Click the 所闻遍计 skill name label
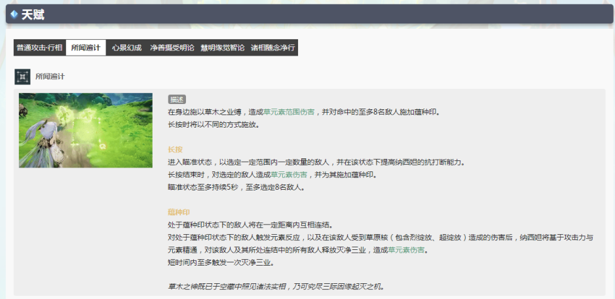Viewport: 615px width, 299px height. click(x=50, y=77)
